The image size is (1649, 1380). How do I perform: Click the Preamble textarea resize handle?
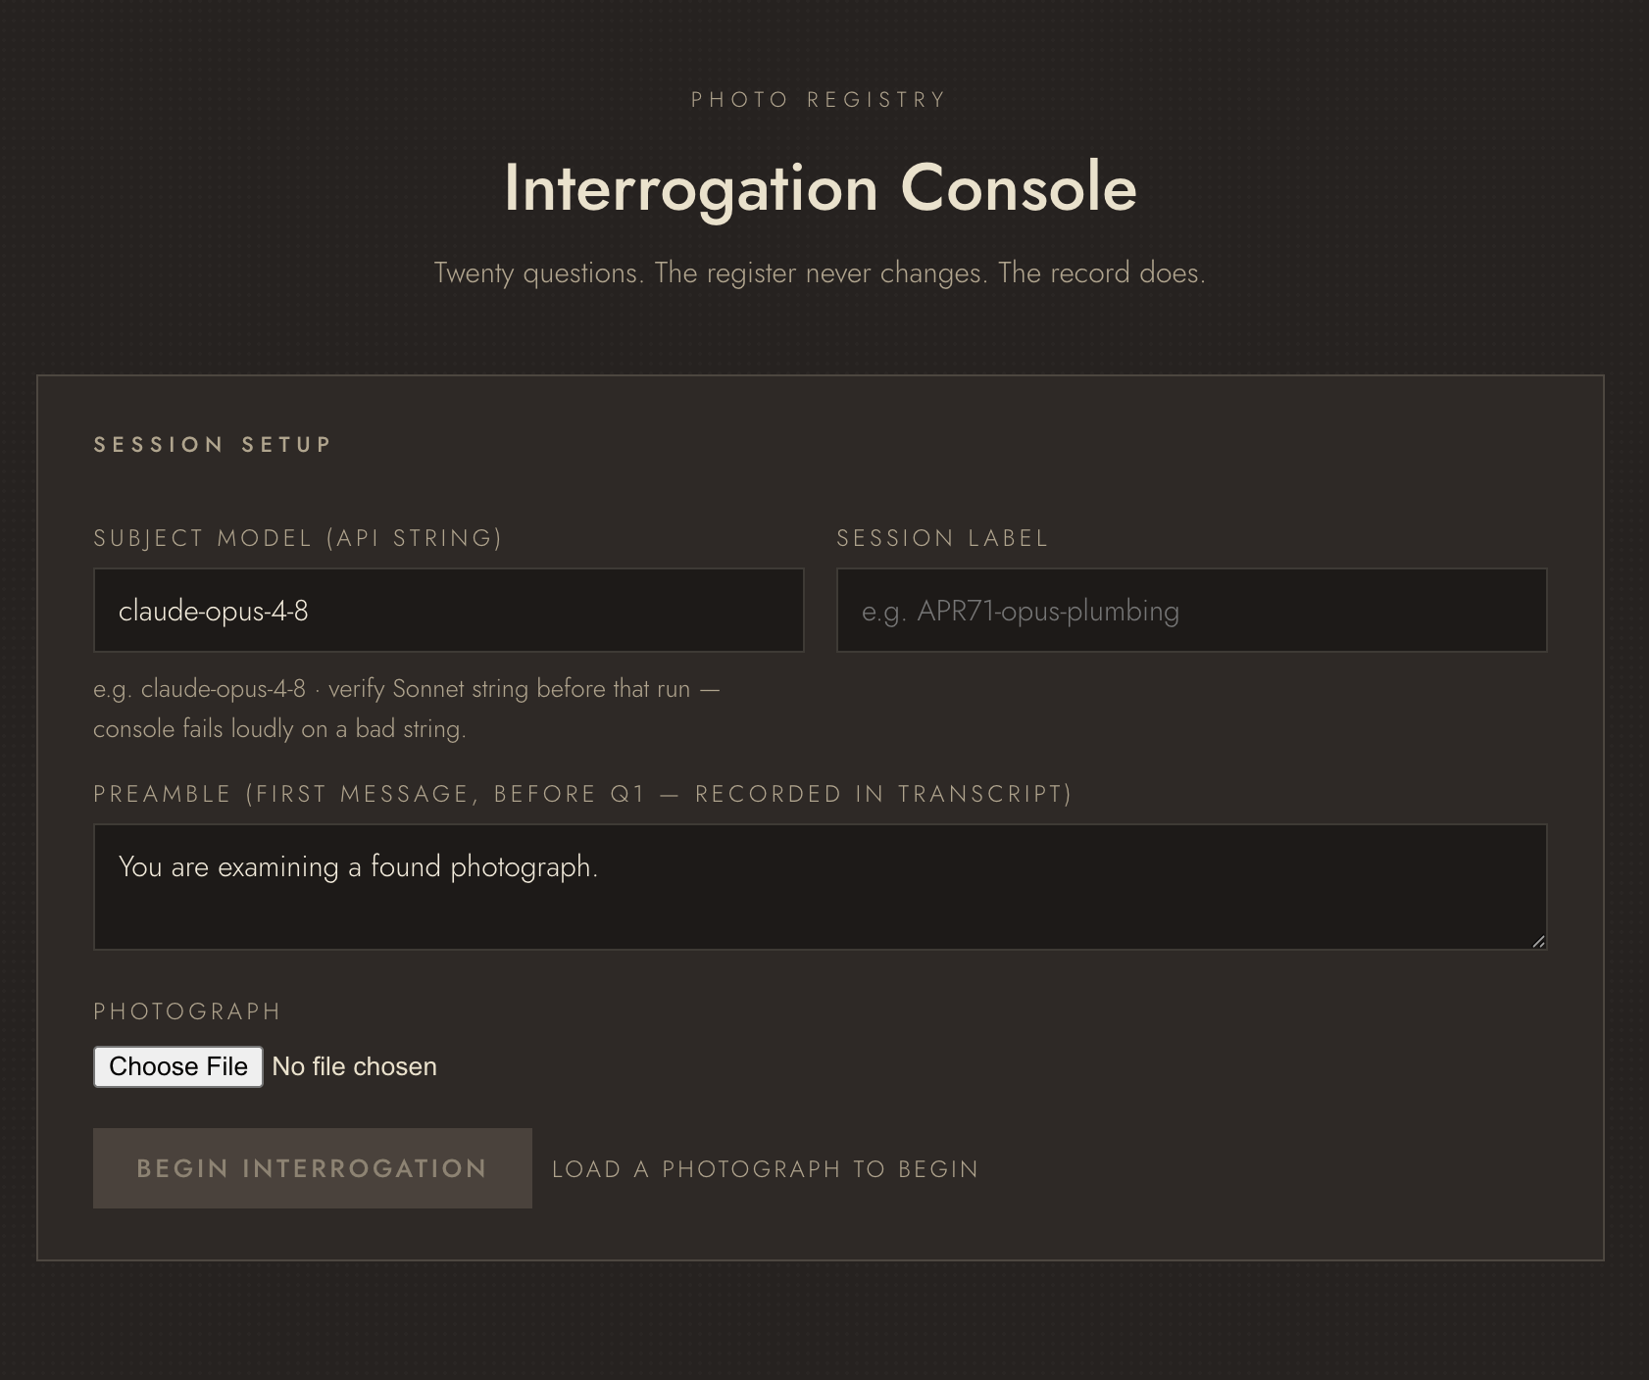1537,941
